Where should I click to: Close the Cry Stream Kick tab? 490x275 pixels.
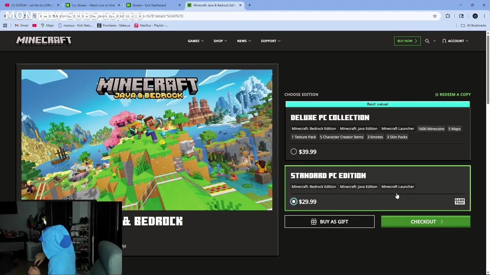click(119, 5)
